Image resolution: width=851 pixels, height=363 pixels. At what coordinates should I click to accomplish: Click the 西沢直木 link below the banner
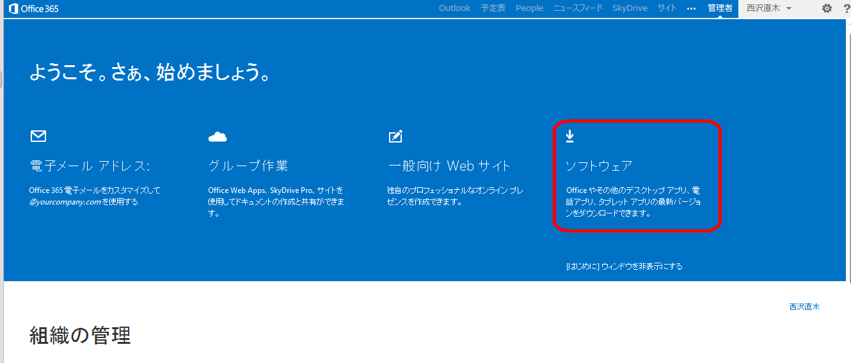coord(804,307)
